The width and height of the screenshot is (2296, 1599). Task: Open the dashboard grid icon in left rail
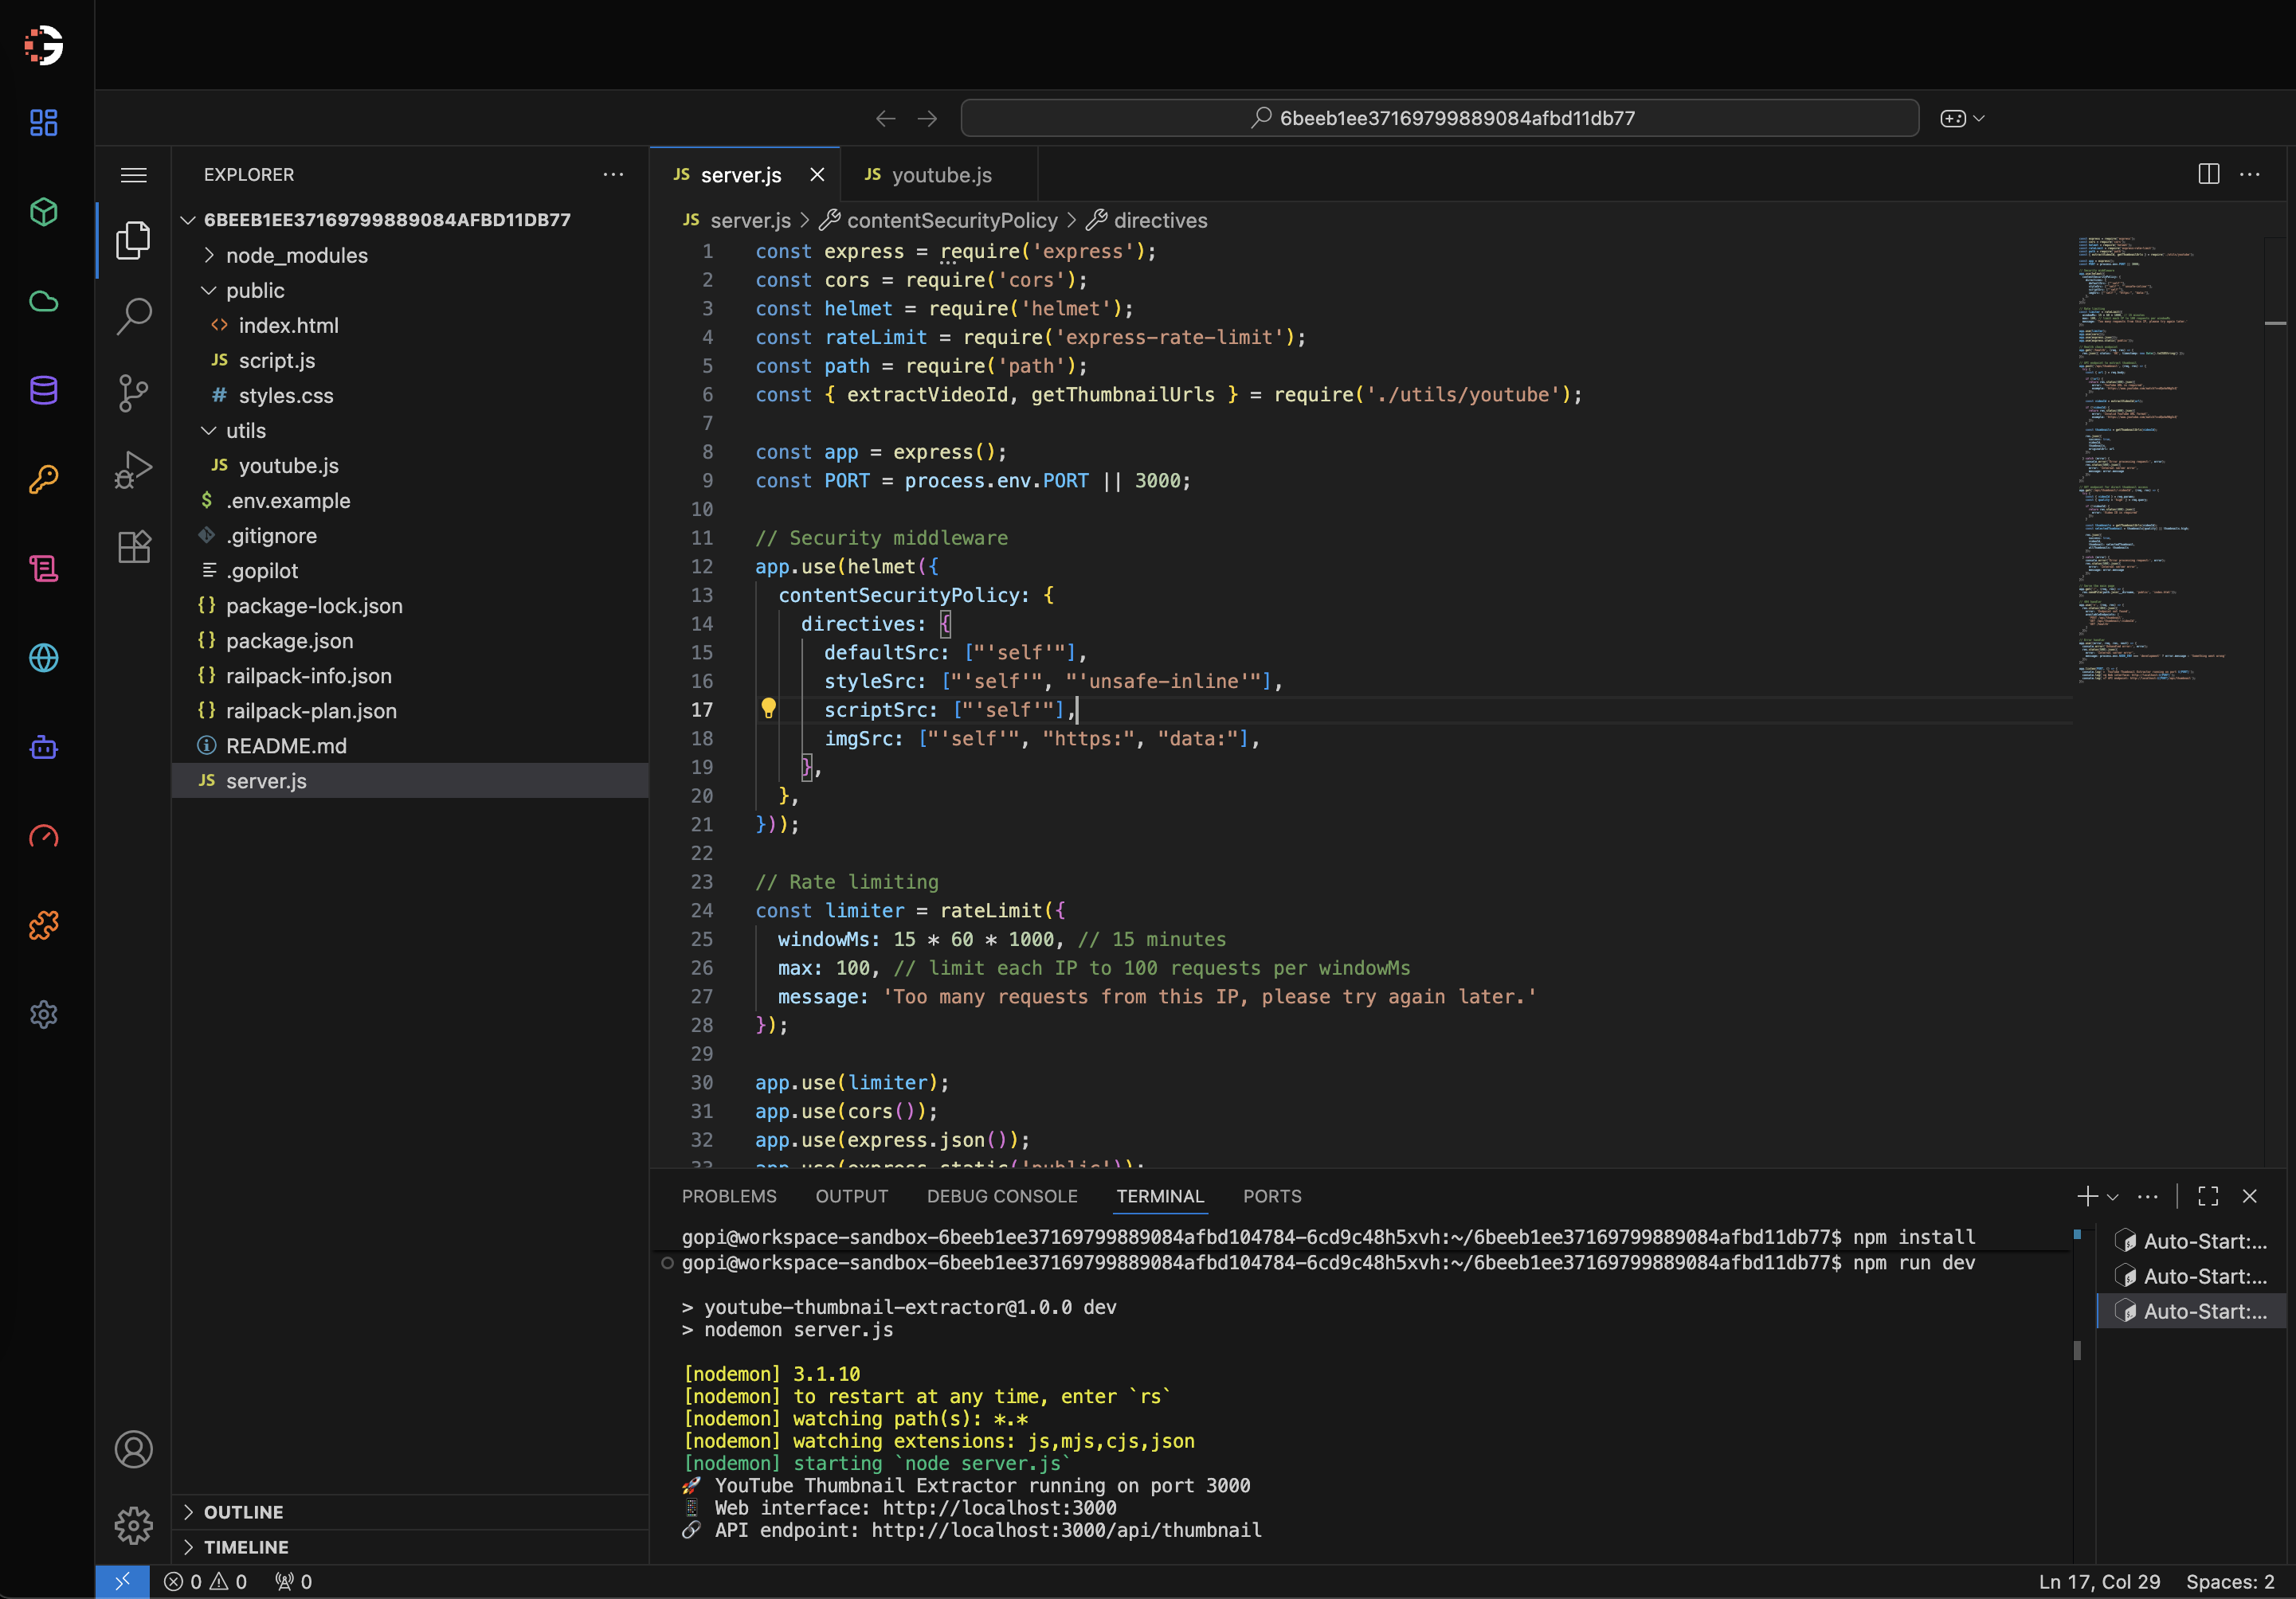click(44, 123)
